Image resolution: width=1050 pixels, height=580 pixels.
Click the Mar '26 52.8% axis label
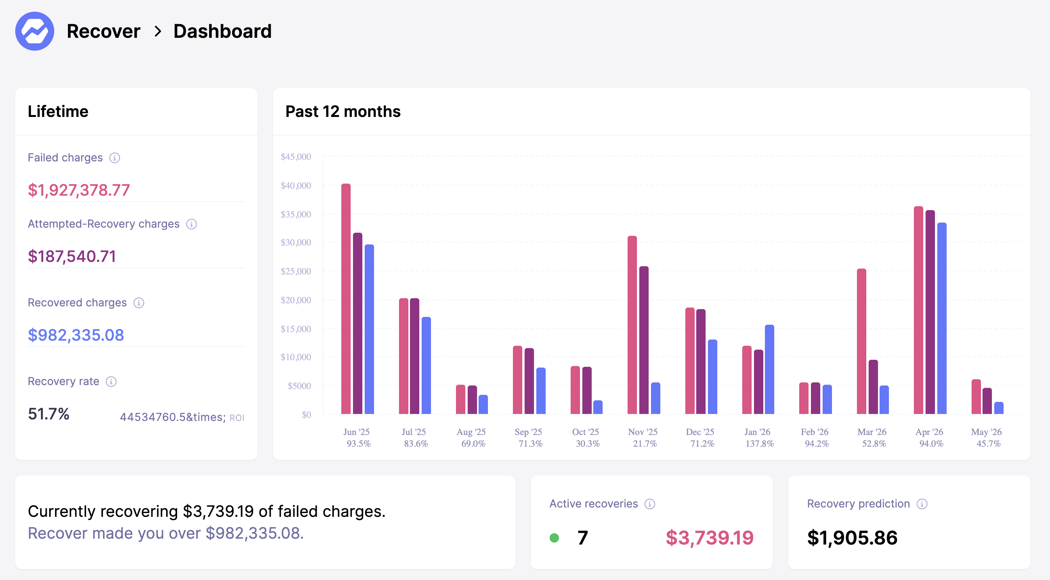(873, 437)
